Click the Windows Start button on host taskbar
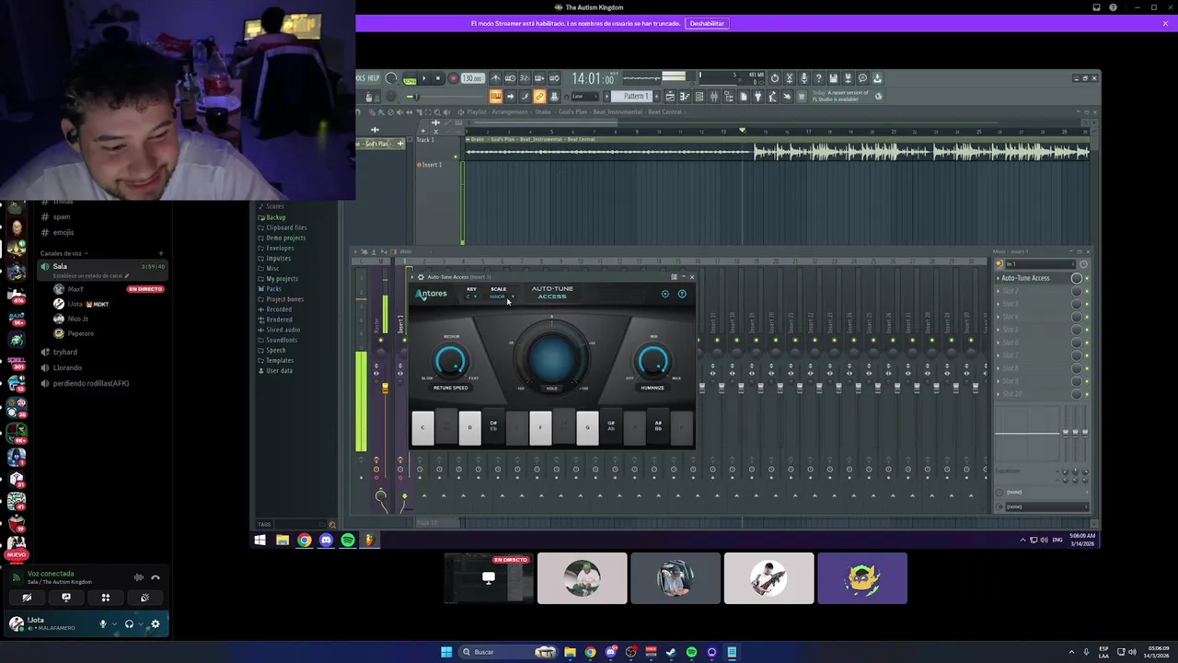The height and width of the screenshot is (663, 1178). (446, 652)
